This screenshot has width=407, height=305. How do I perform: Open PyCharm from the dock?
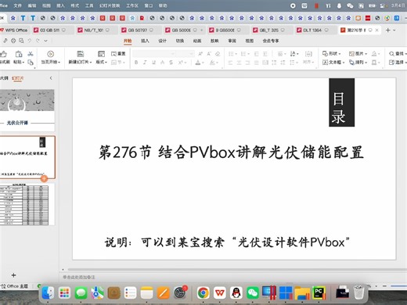319,292
